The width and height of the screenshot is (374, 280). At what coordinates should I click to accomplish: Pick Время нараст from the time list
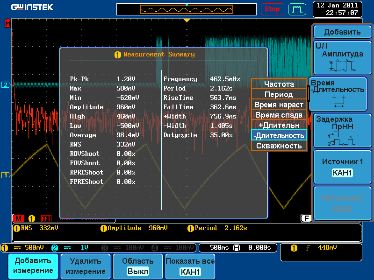click(279, 105)
